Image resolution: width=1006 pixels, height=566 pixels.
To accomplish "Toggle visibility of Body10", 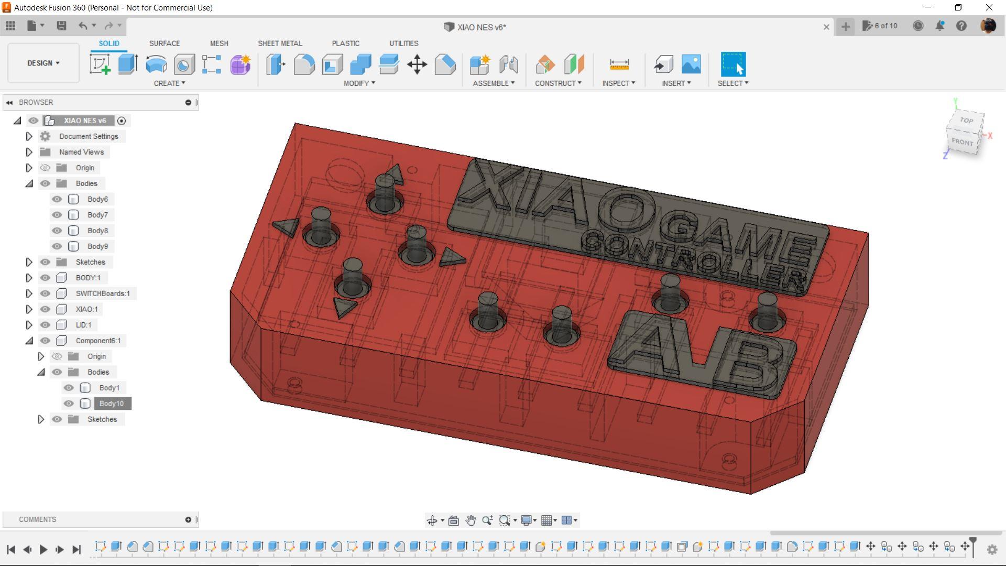I will 69,404.
